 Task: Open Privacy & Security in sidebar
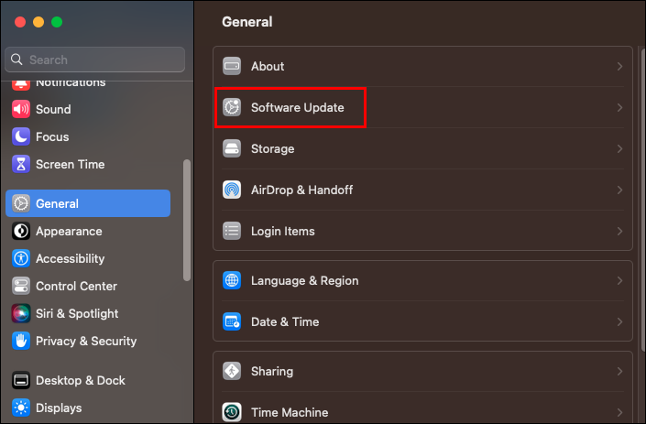tap(85, 341)
